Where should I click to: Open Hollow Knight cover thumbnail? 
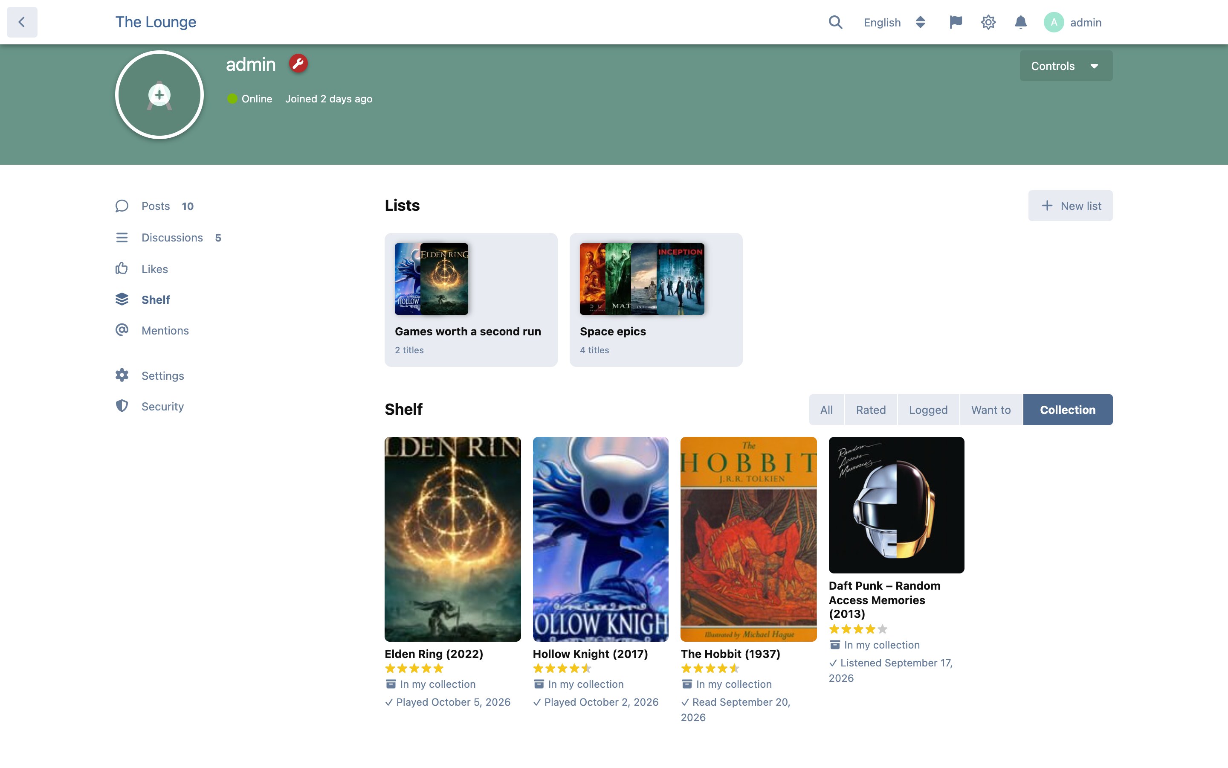click(x=600, y=539)
